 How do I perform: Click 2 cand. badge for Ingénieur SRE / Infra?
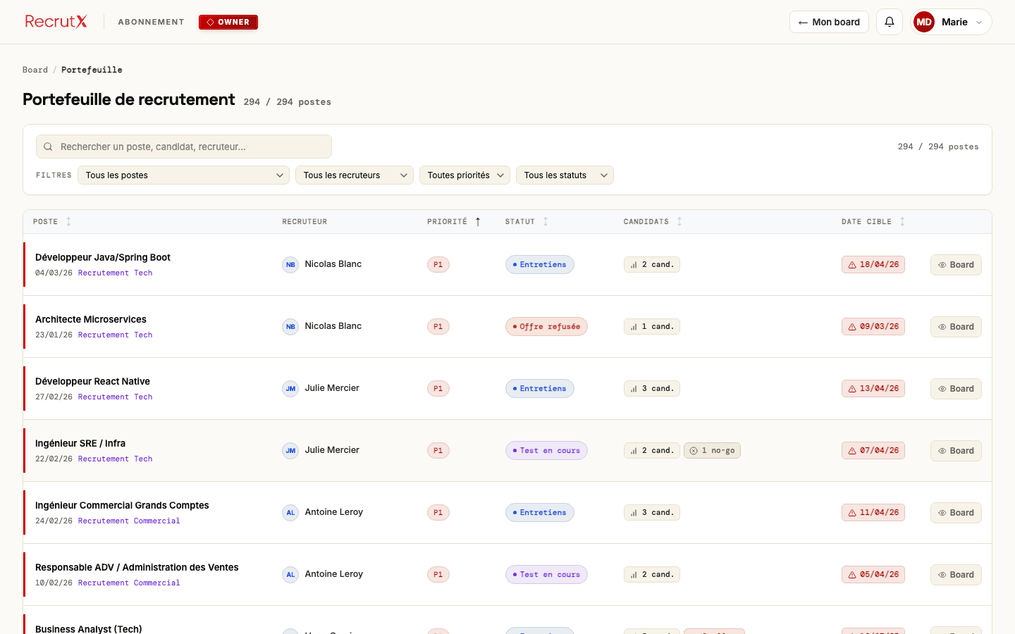click(652, 451)
